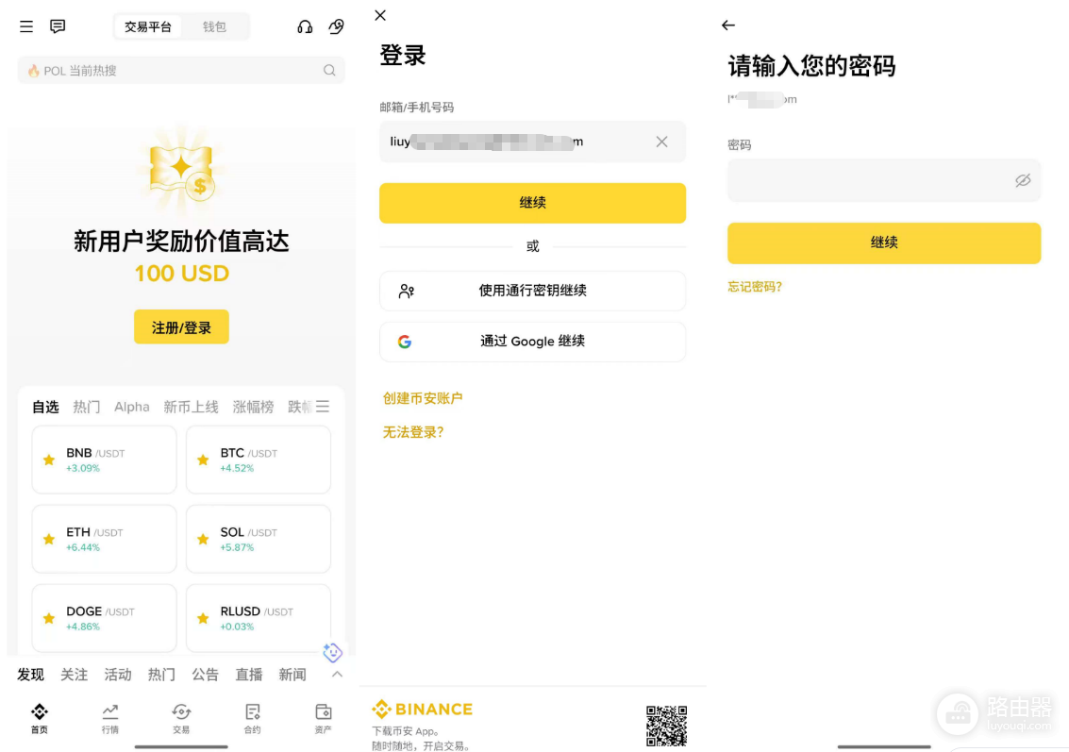Screen dimensions: 1069x752
Task: Select the 公告 feed tab
Action: 205,675
